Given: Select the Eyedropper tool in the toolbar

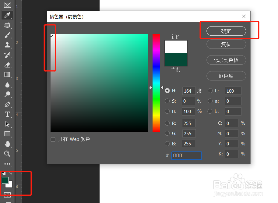Looking at the screenshot, I should tap(7, 15).
